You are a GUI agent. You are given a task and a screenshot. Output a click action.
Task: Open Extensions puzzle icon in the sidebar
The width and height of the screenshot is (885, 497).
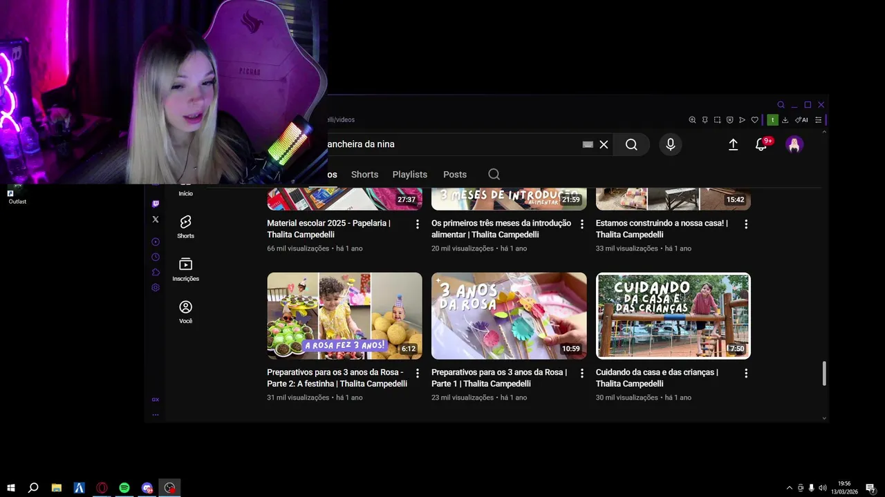click(156, 272)
